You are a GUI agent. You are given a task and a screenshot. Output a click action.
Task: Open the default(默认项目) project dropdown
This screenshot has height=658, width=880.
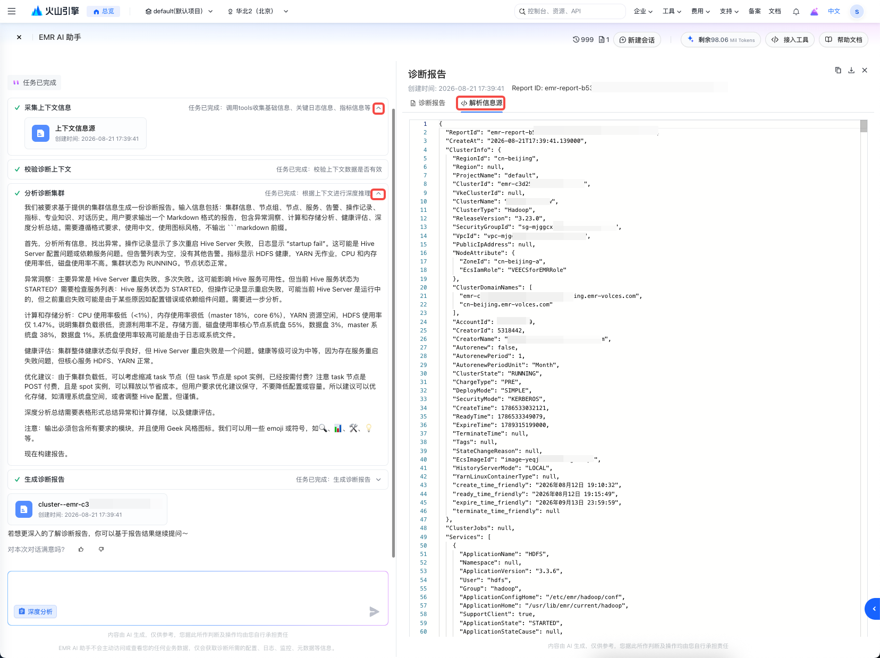[x=179, y=11]
